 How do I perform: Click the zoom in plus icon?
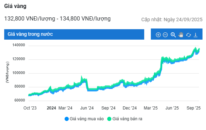[158, 35]
